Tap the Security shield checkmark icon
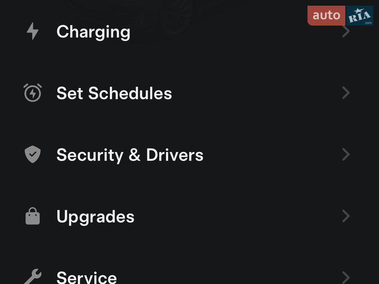Image resolution: width=379 pixels, height=284 pixels. point(33,154)
